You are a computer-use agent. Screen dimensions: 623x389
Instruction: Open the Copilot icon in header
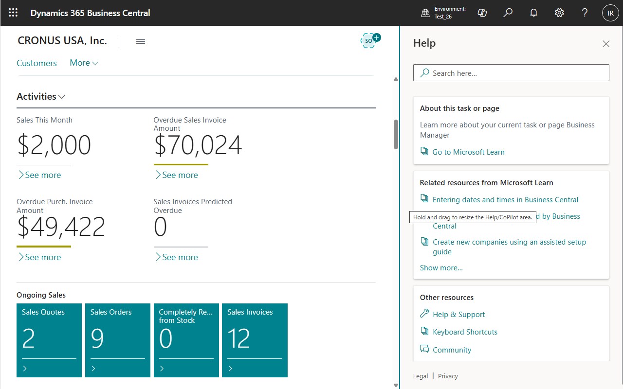[x=482, y=13]
